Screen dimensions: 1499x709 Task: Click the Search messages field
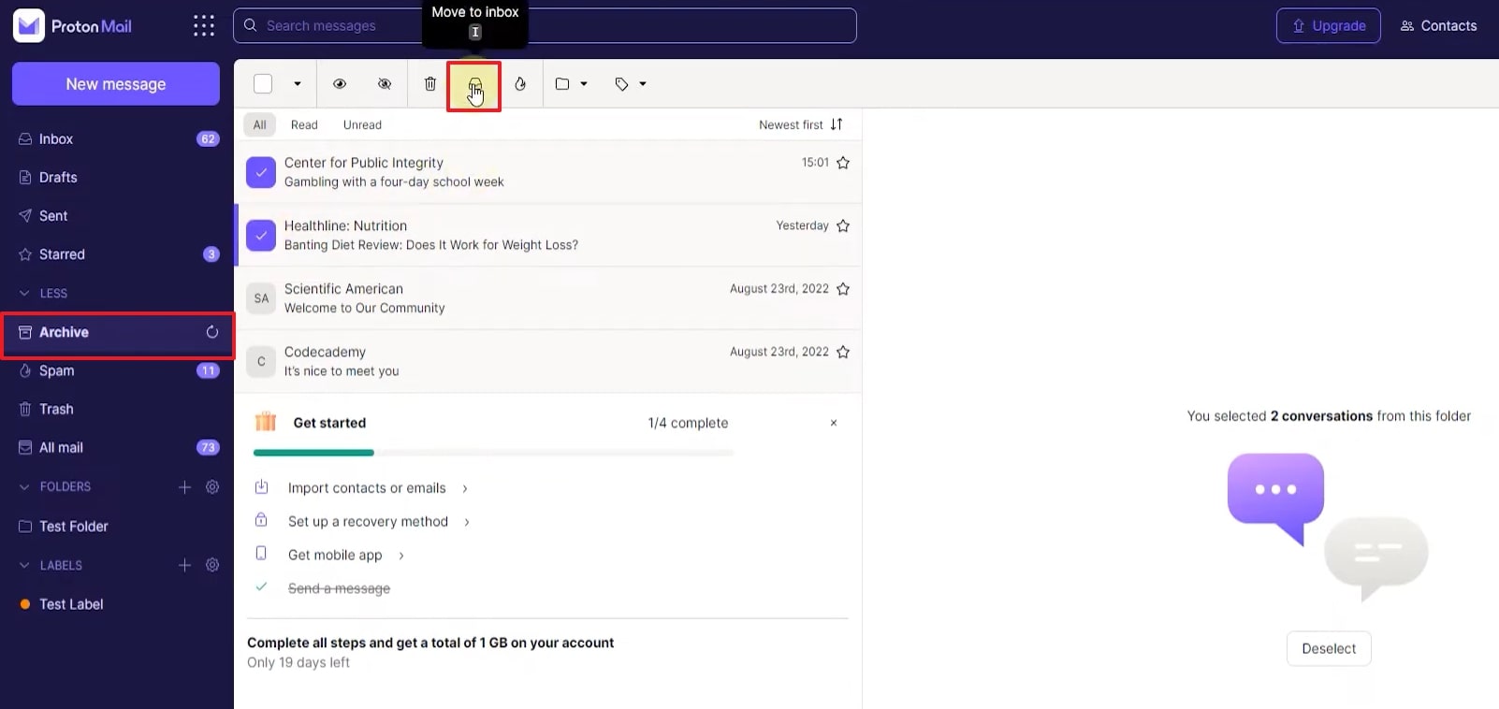coord(545,26)
